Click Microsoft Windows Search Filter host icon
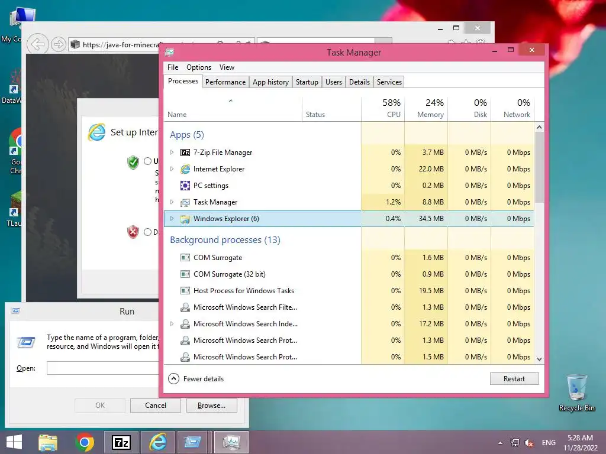Image resolution: width=606 pixels, height=454 pixels. pyautogui.click(x=185, y=307)
